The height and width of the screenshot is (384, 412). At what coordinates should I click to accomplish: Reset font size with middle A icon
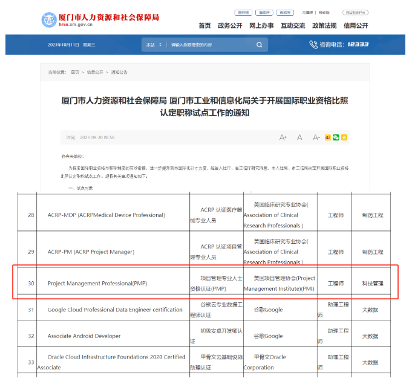tap(299, 138)
